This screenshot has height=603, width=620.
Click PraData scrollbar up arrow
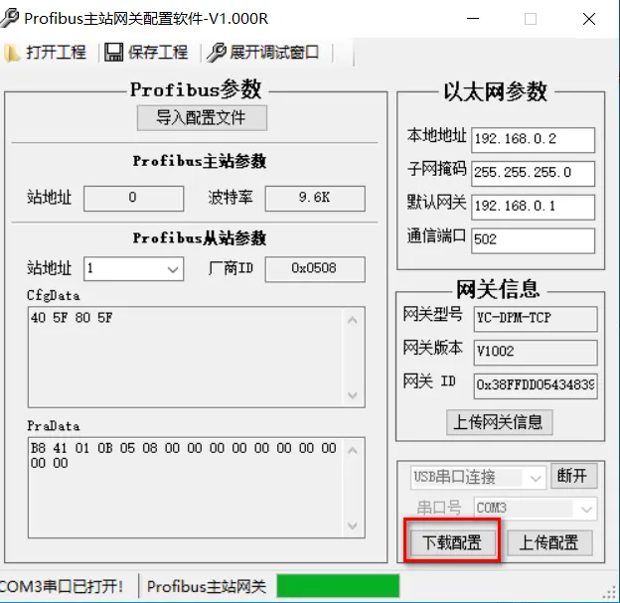pyautogui.click(x=353, y=450)
